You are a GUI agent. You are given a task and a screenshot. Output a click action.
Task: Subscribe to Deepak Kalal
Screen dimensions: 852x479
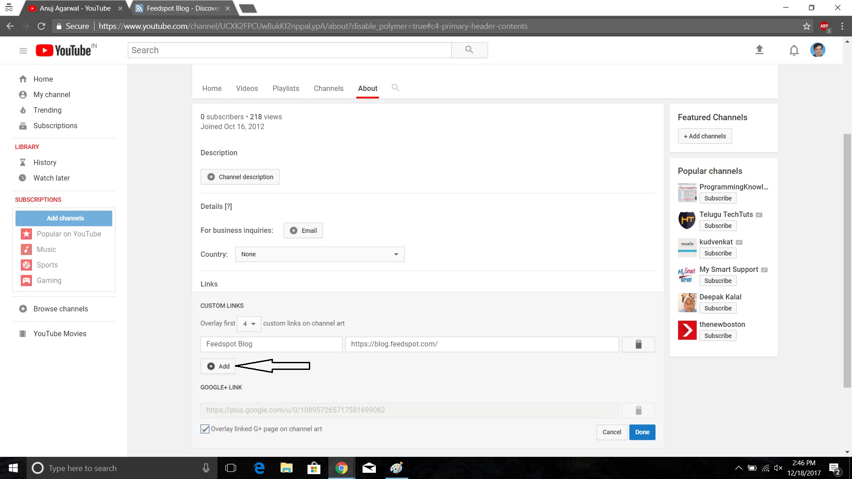tap(718, 308)
